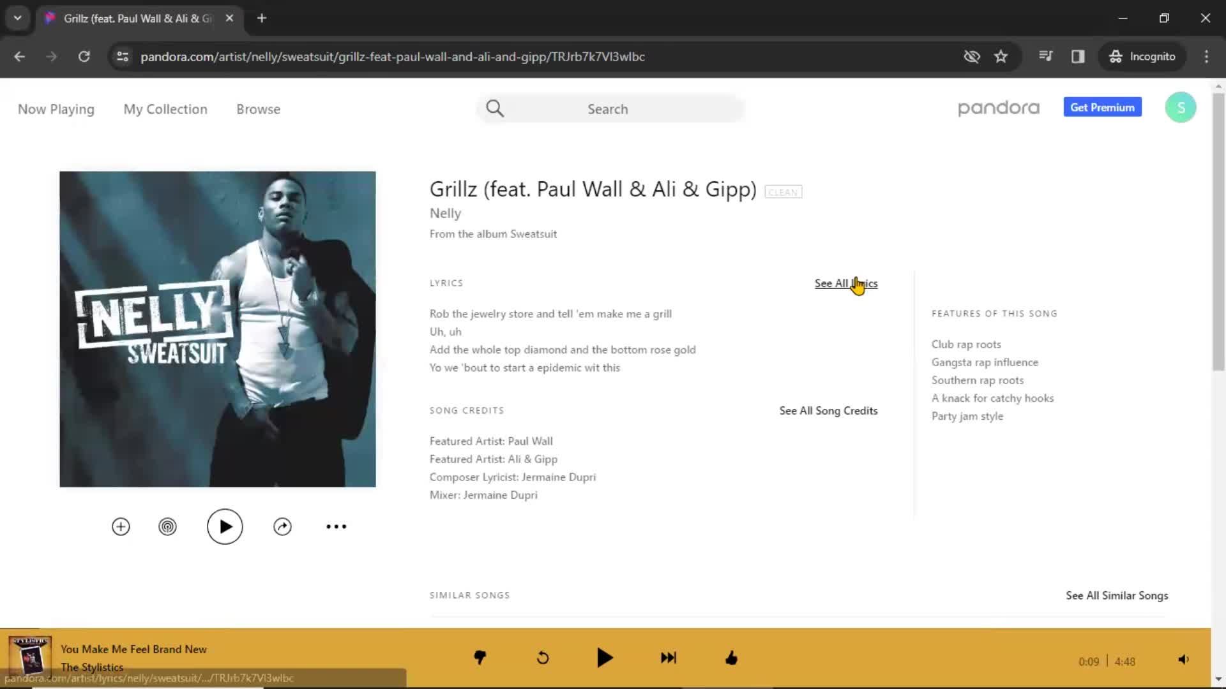Click the more options ellipsis icon

[337, 526]
